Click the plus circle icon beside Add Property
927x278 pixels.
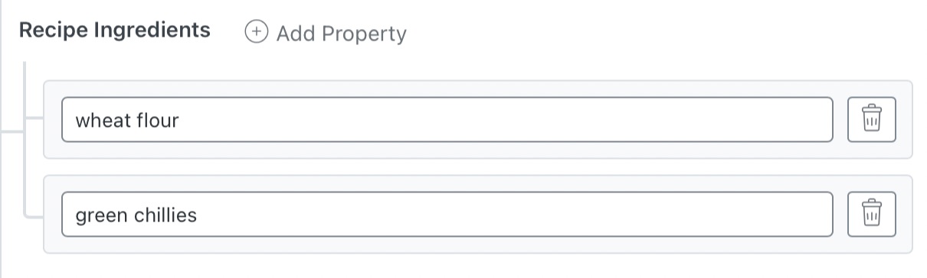coord(256,33)
